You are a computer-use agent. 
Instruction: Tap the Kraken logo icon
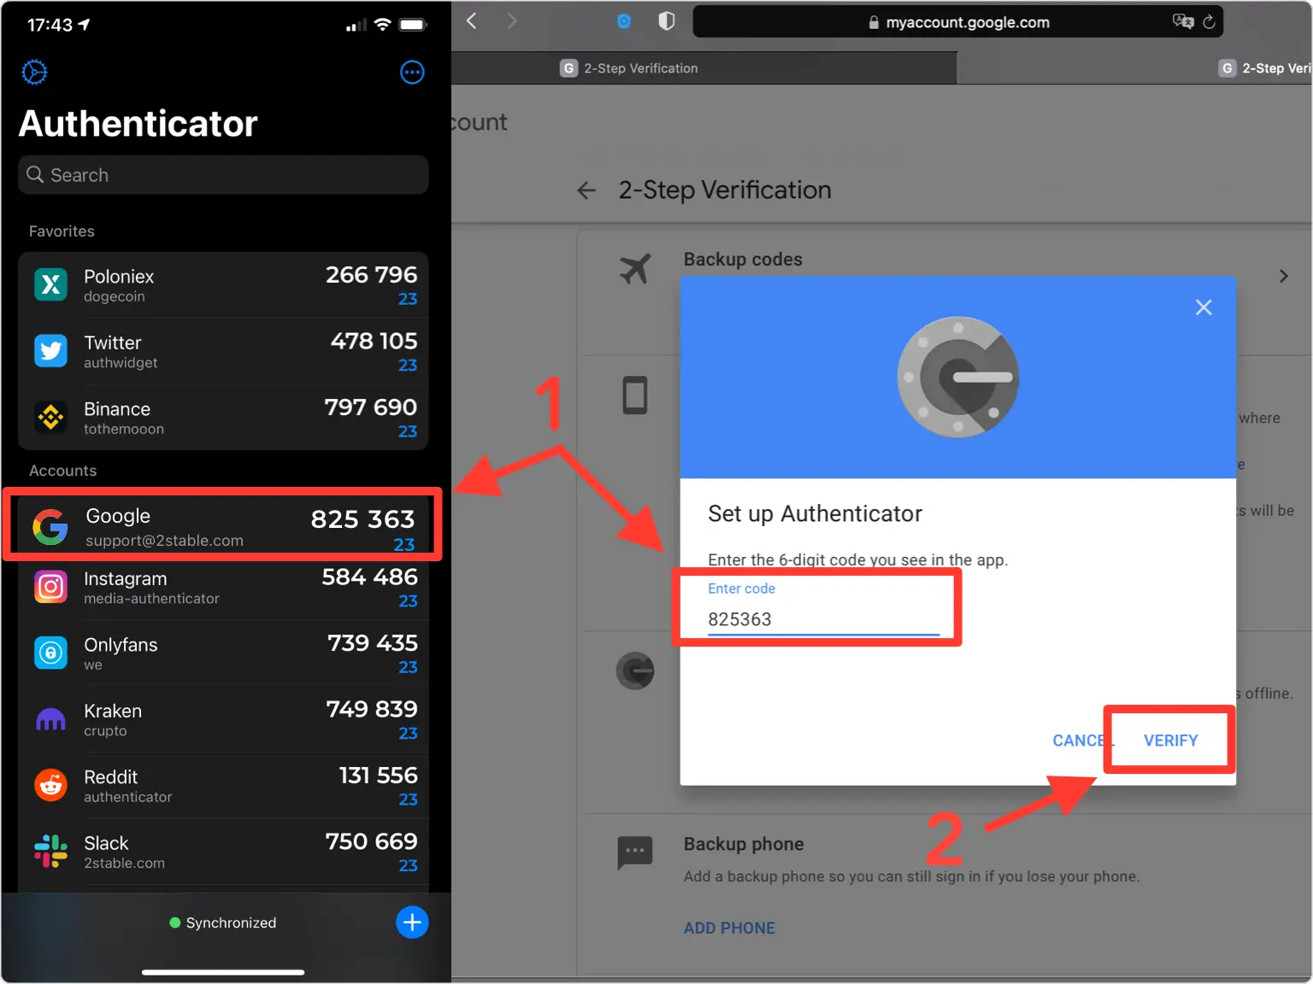pyautogui.click(x=50, y=719)
